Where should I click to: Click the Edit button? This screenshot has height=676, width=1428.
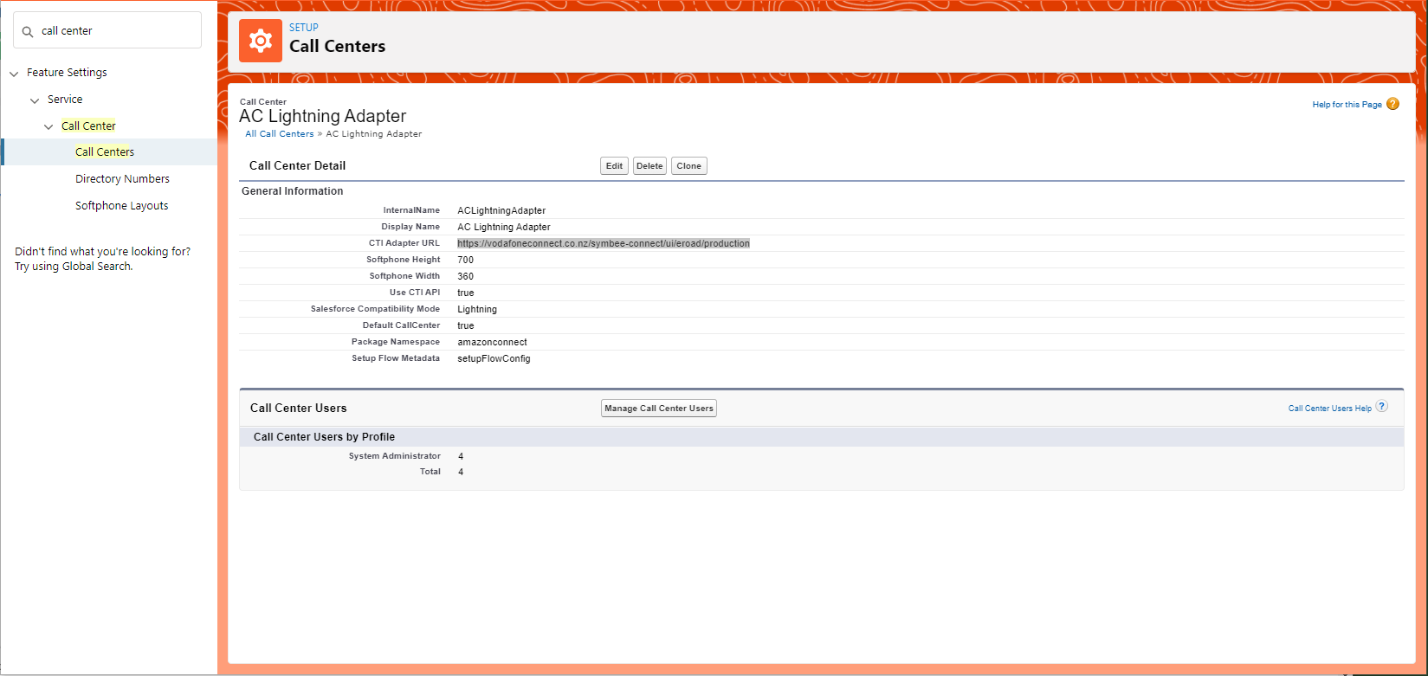coord(614,166)
